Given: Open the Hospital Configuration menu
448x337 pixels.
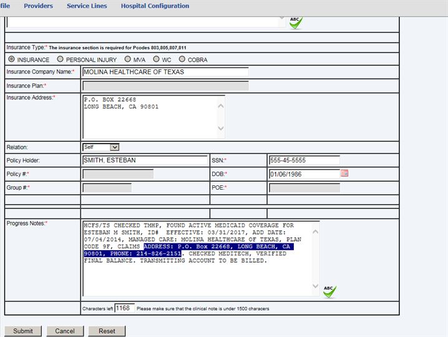Looking at the screenshot, I should (x=155, y=6).
